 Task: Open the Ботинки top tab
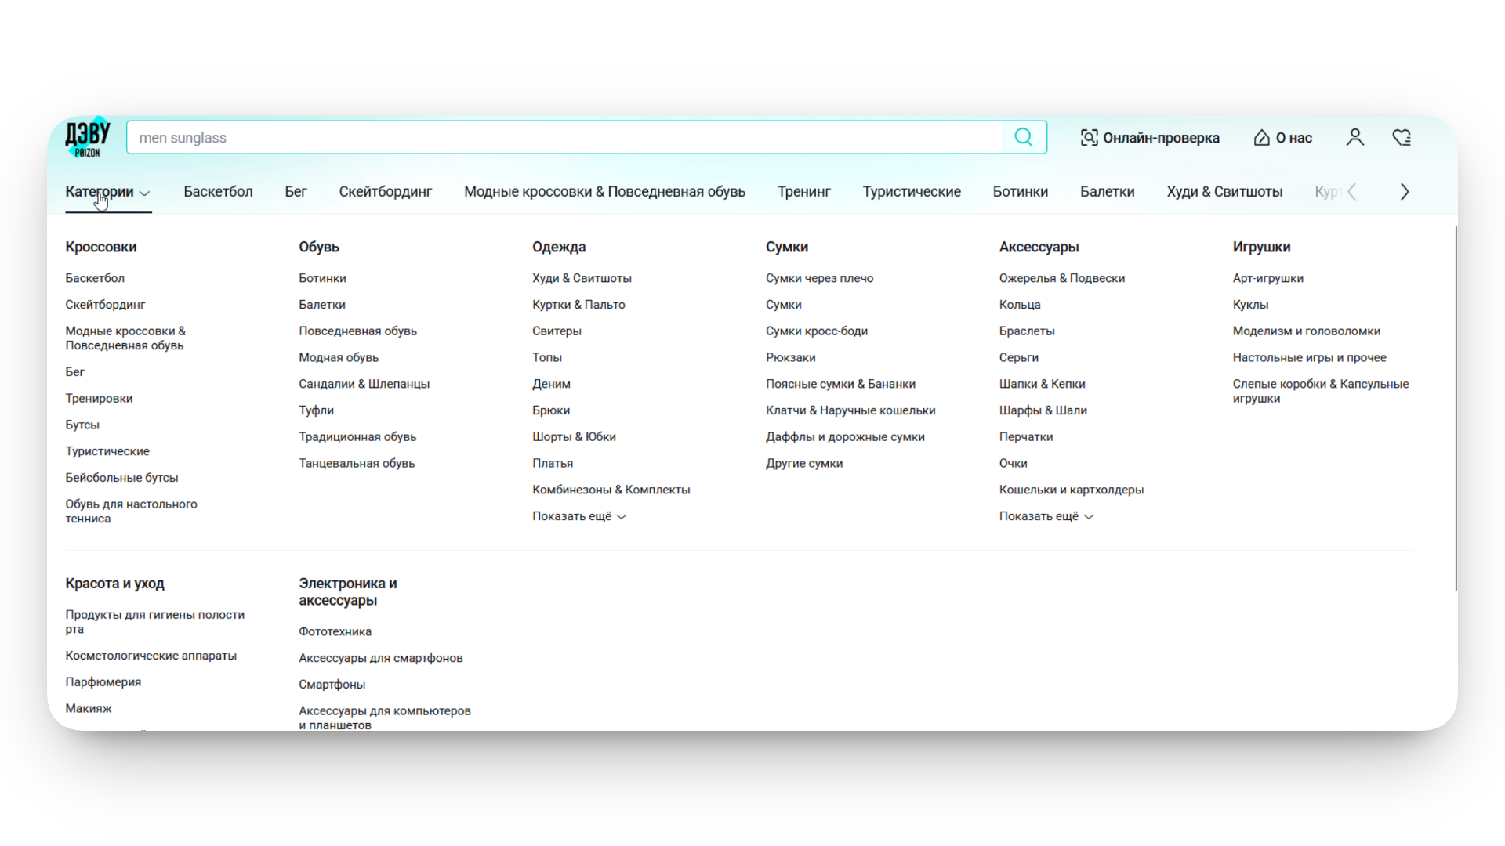pyautogui.click(x=1020, y=192)
